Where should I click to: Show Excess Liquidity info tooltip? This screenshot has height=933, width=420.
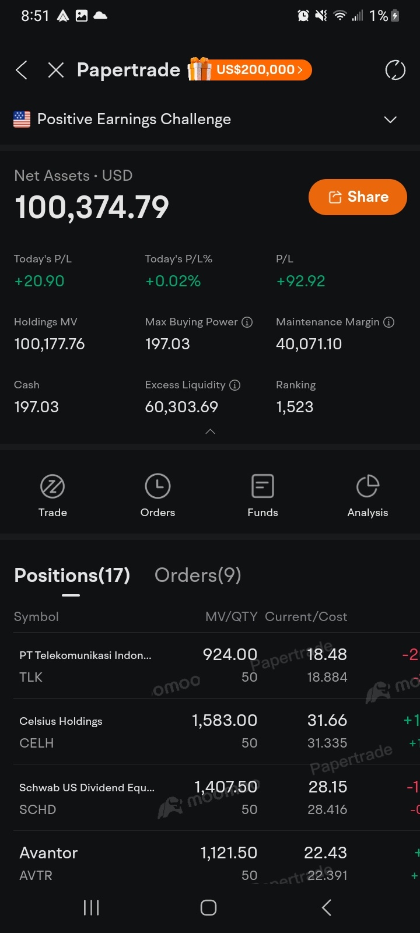tap(235, 385)
